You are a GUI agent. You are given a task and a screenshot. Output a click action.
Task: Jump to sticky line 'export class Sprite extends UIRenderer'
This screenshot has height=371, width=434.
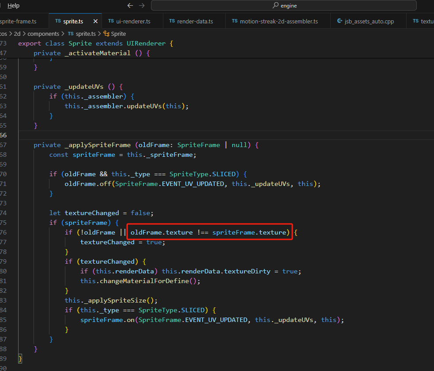95,43
